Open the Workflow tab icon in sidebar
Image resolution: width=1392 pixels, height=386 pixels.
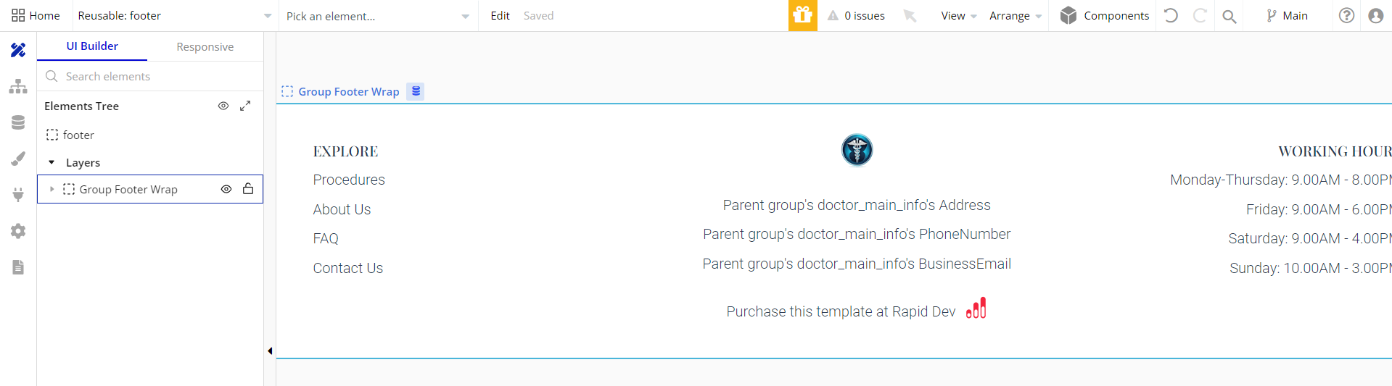(18, 86)
